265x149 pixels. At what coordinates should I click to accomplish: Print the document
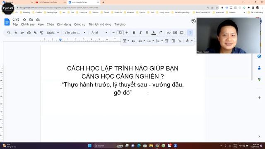29,33
